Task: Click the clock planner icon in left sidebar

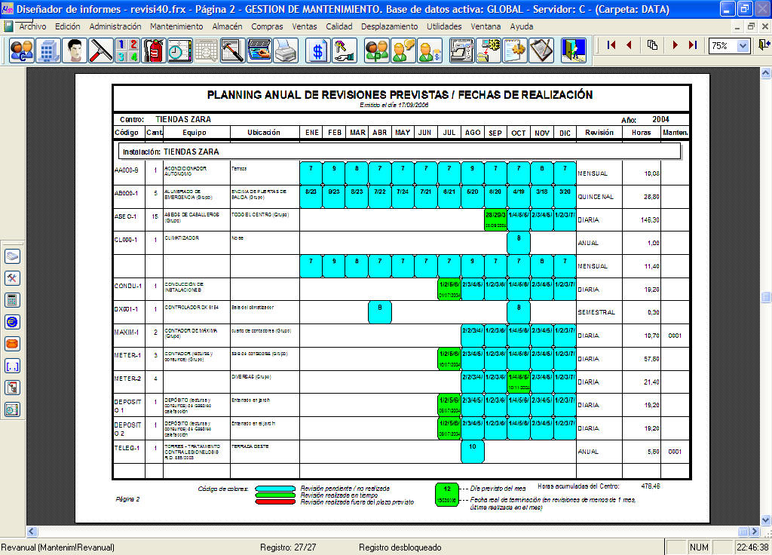Action: [x=12, y=409]
